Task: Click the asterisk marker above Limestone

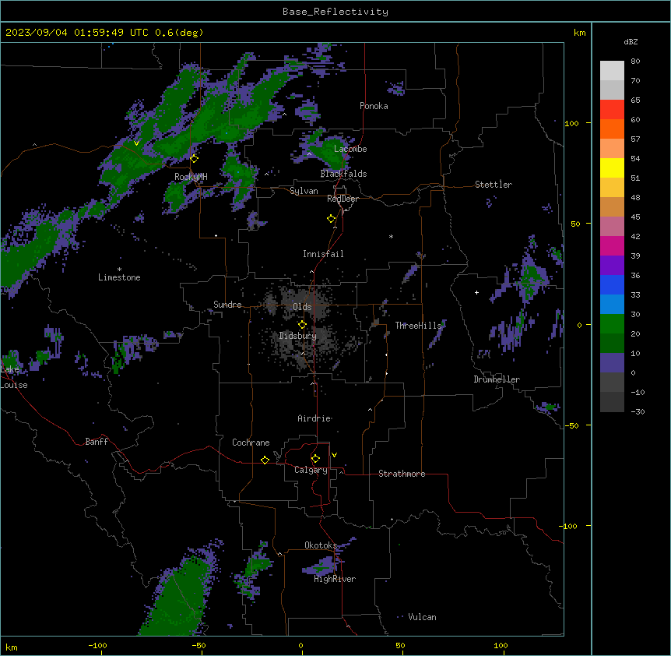Action: coord(119,270)
